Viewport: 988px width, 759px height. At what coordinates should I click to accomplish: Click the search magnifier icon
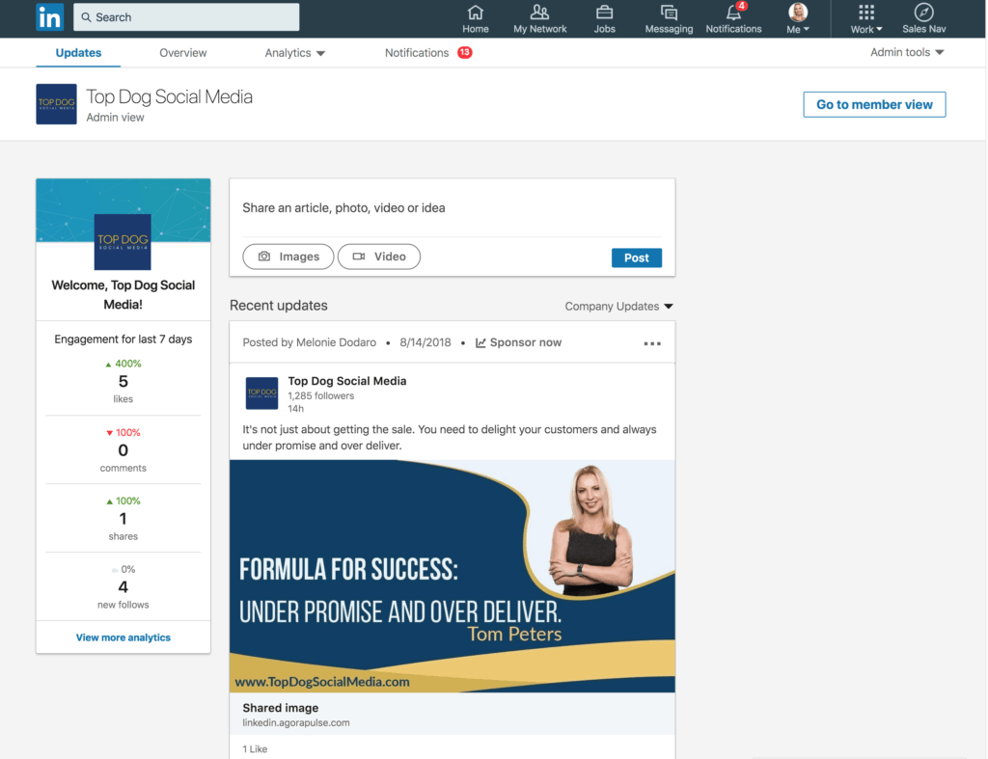coord(86,17)
